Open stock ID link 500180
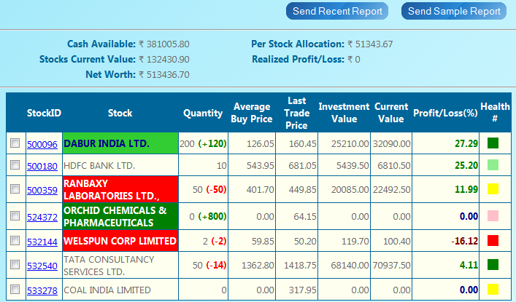The height and width of the screenshot is (302, 516). pyautogui.click(x=42, y=166)
